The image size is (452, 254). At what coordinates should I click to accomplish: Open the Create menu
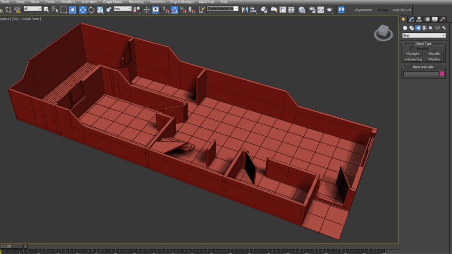pos(50,2)
